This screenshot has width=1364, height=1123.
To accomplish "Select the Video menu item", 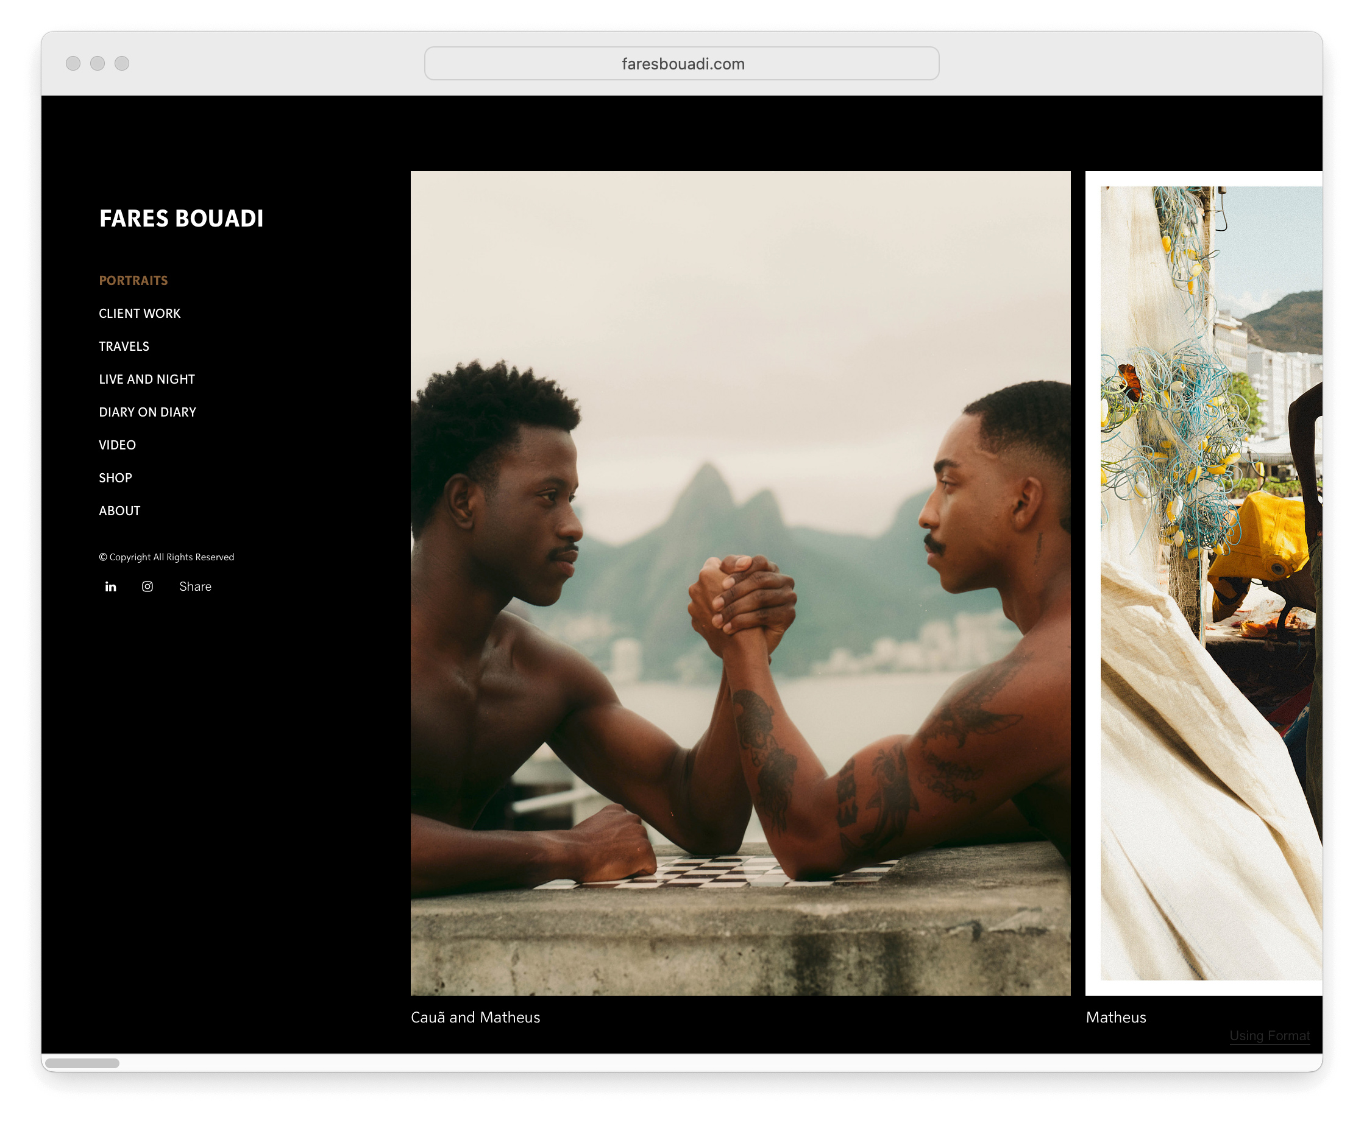I will (117, 446).
